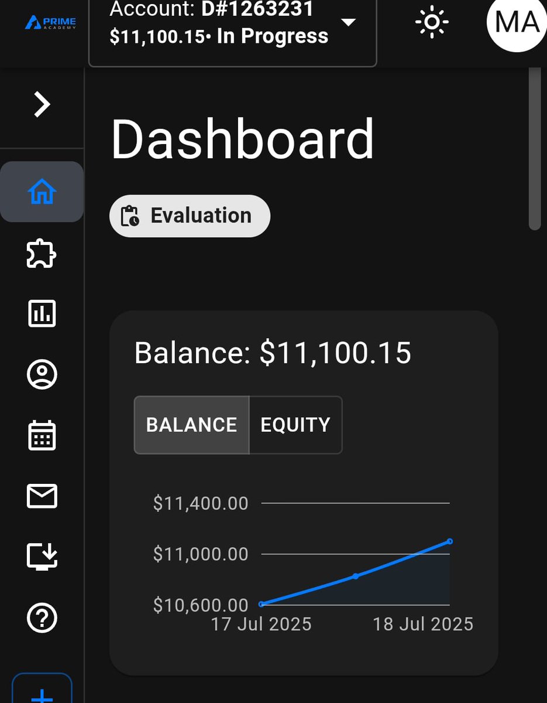Screen dimensions: 547x703
Task: Click the $11,400.00 axis label
Action: click(201, 503)
